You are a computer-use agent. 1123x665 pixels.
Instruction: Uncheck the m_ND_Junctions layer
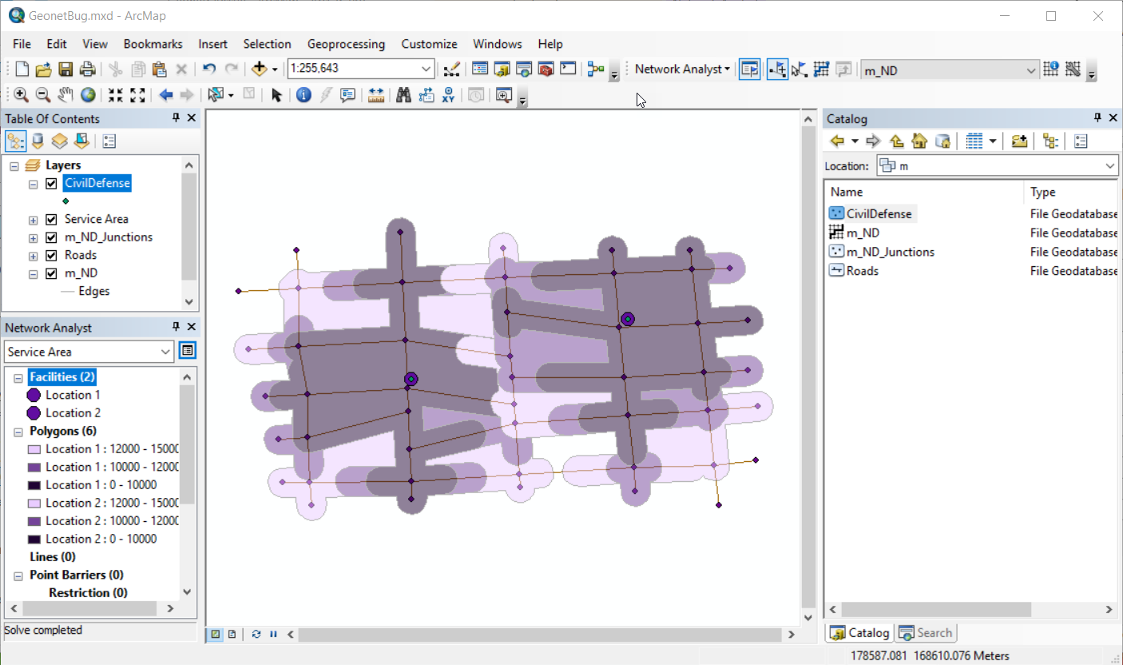(51, 237)
